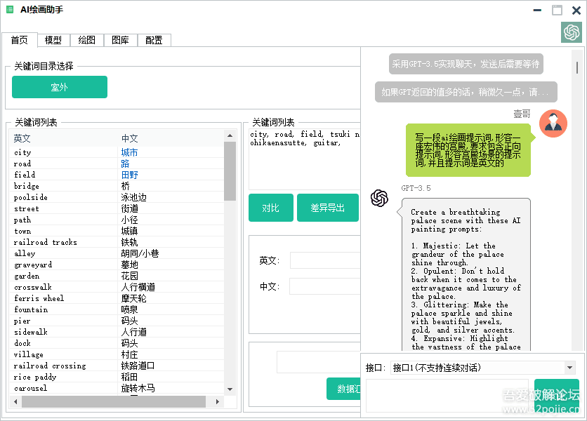Click the keyword list scroll-down arrow
Image resolution: width=587 pixels, height=421 pixels.
230,389
